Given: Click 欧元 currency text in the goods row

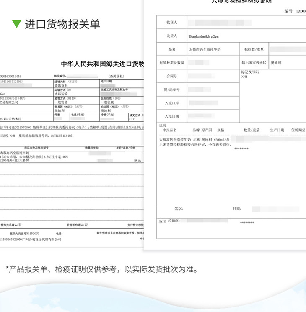Looking at the screenshot, I should tap(137, 160).
